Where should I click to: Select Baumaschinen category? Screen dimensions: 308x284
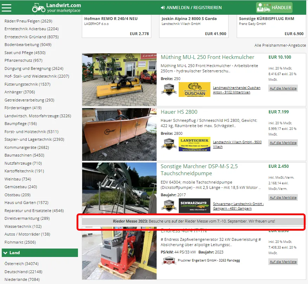point(24,156)
